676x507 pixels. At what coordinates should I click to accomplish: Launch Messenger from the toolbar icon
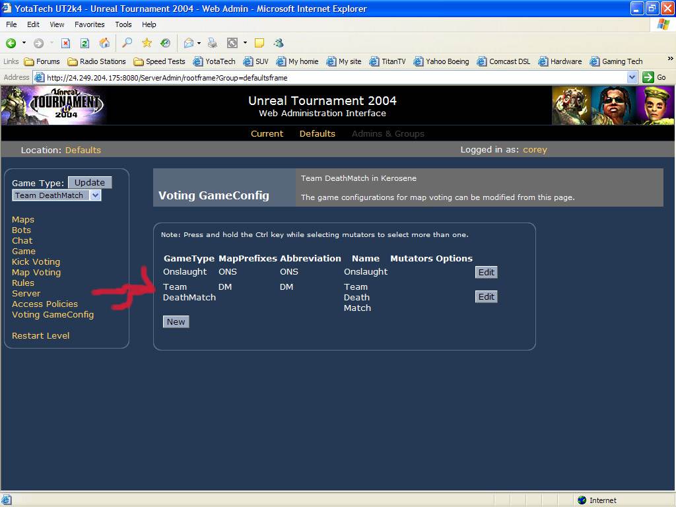(x=279, y=43)
